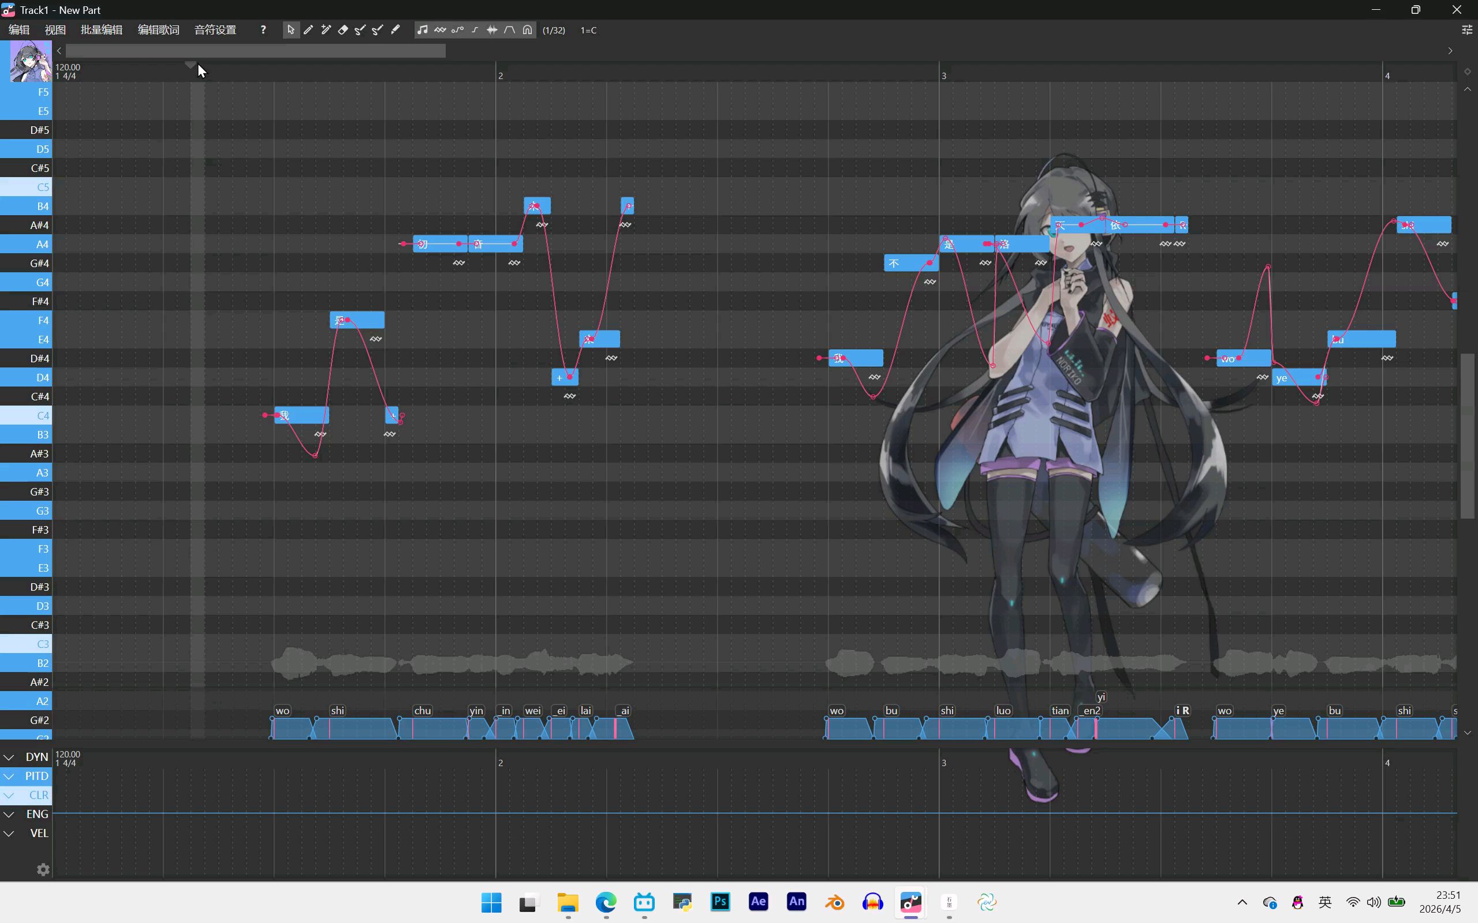Toggle the phoneme envelope display button
This screenshot has height=923, width=1478.
pos(510,30)
